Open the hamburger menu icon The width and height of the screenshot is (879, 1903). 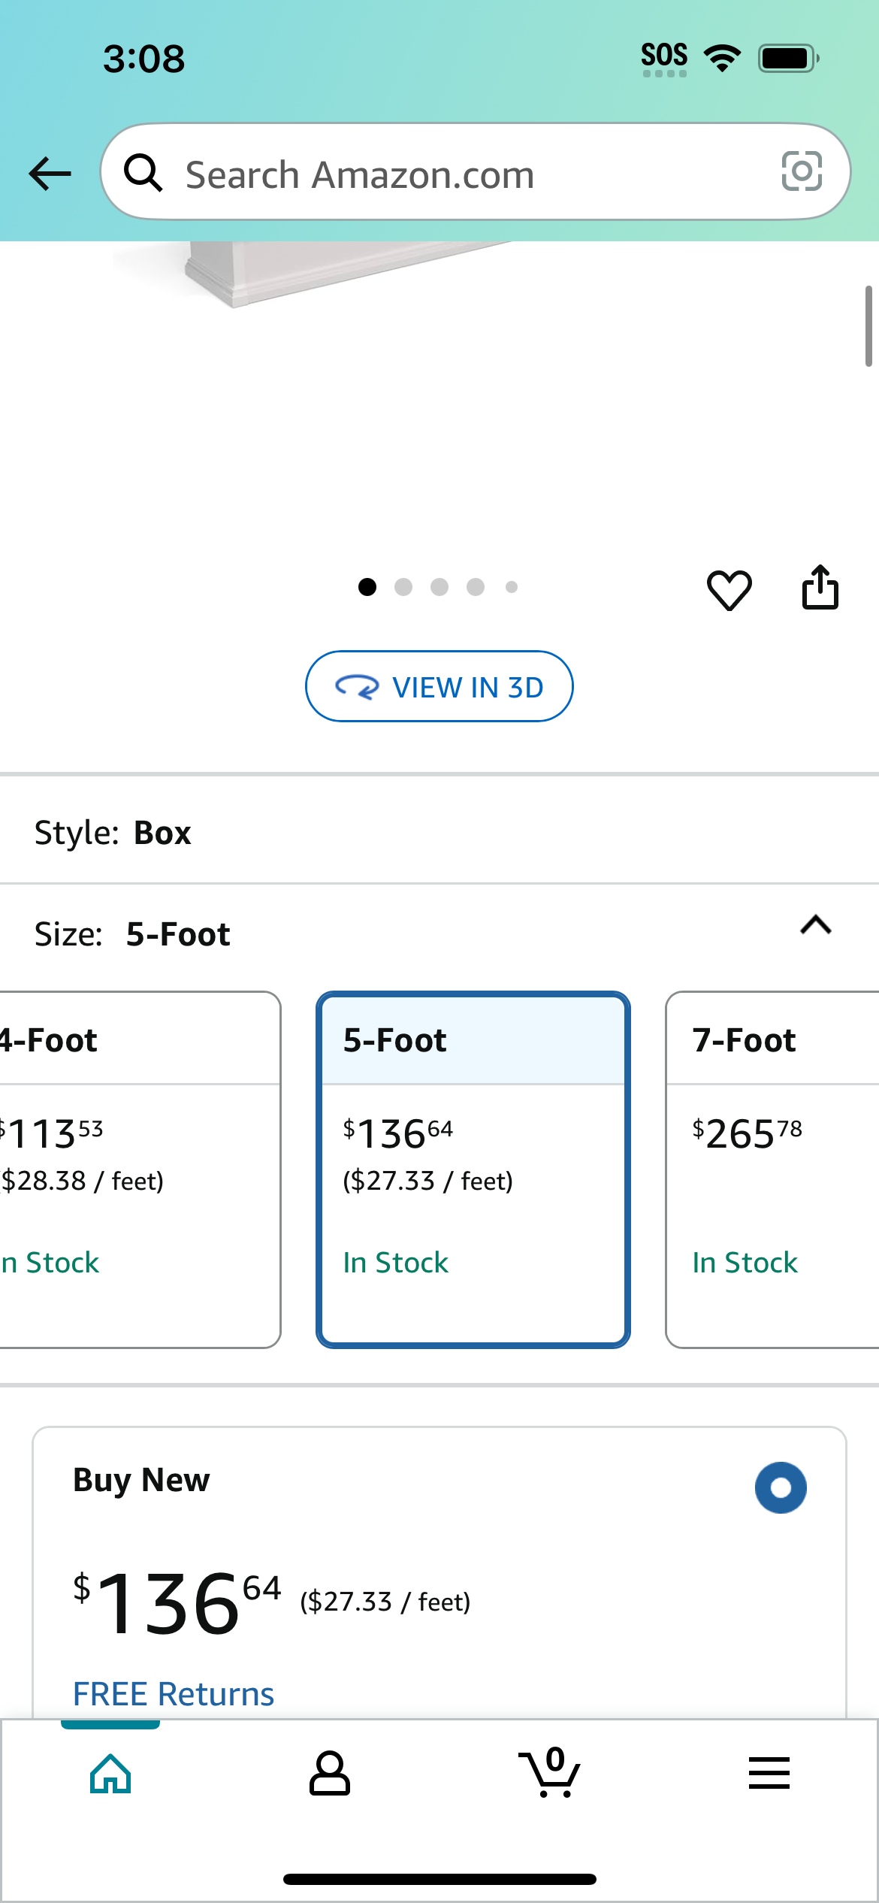(x=769, y=1773)
